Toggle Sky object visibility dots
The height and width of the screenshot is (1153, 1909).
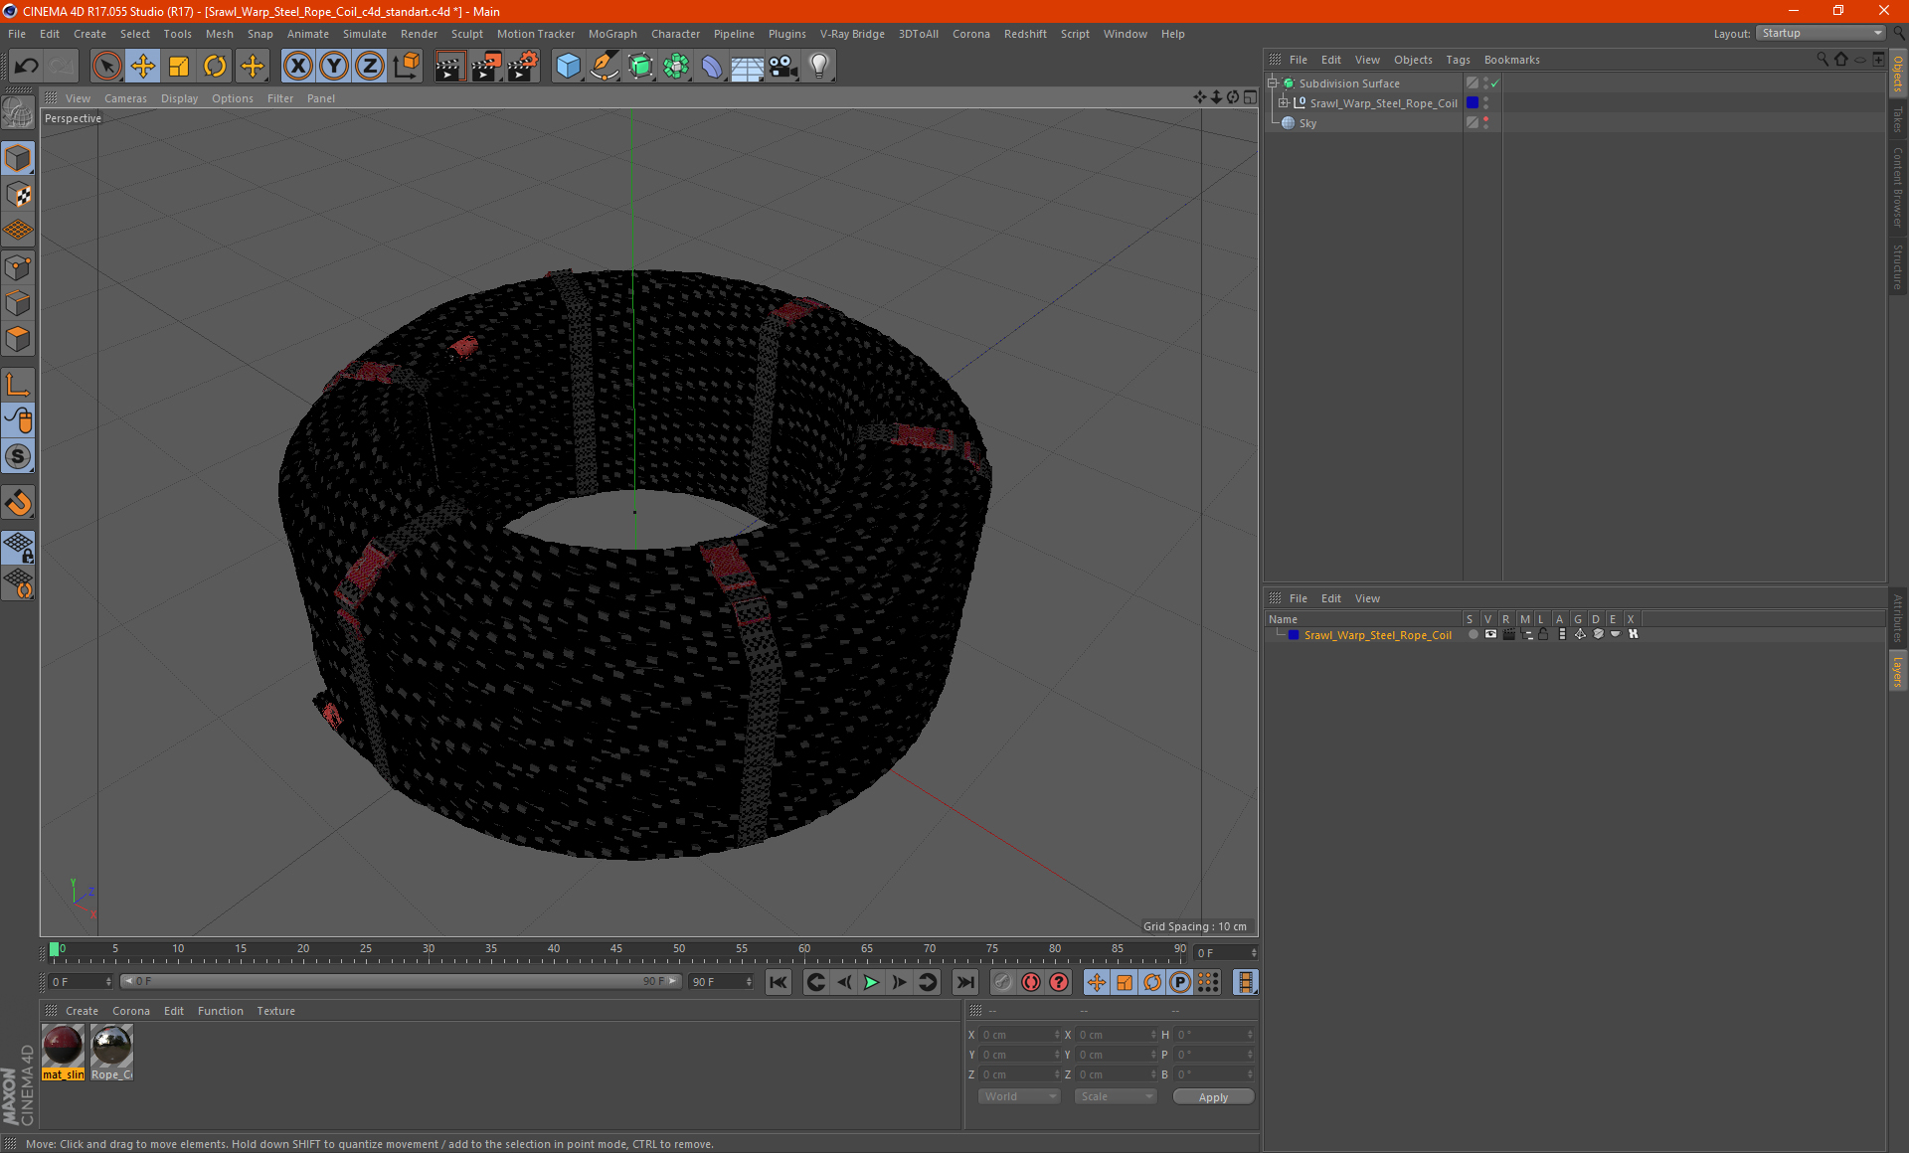pos(1485,123)
